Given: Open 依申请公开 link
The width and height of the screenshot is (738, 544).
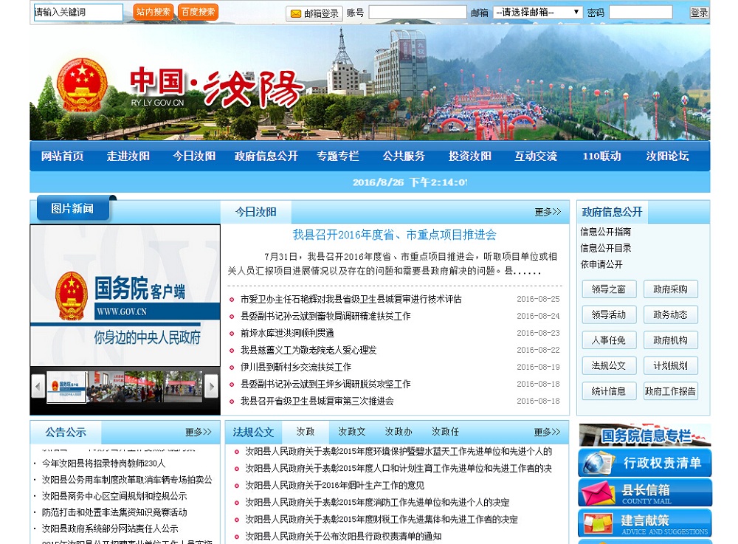Looking at the screenshot, I should pos(601,264).
